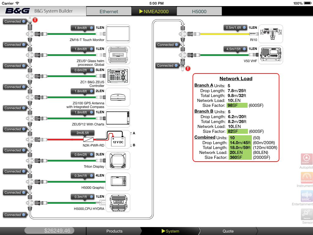Tap the Connected button beside the top terminator
313x235 pixels.
[x=15, y=21]
